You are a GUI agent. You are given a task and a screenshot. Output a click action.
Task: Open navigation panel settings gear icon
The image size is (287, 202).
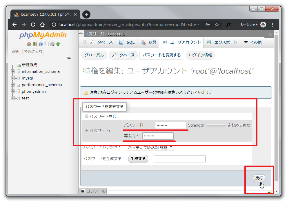click(x=52, y=44)
